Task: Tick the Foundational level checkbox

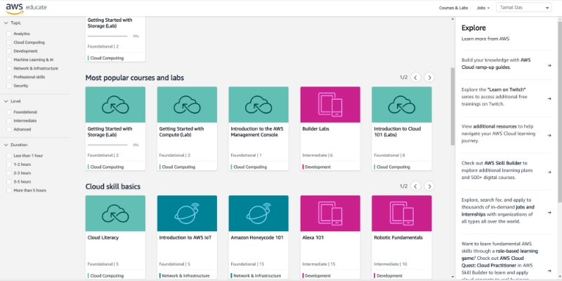Action: [x=9, y=112]
